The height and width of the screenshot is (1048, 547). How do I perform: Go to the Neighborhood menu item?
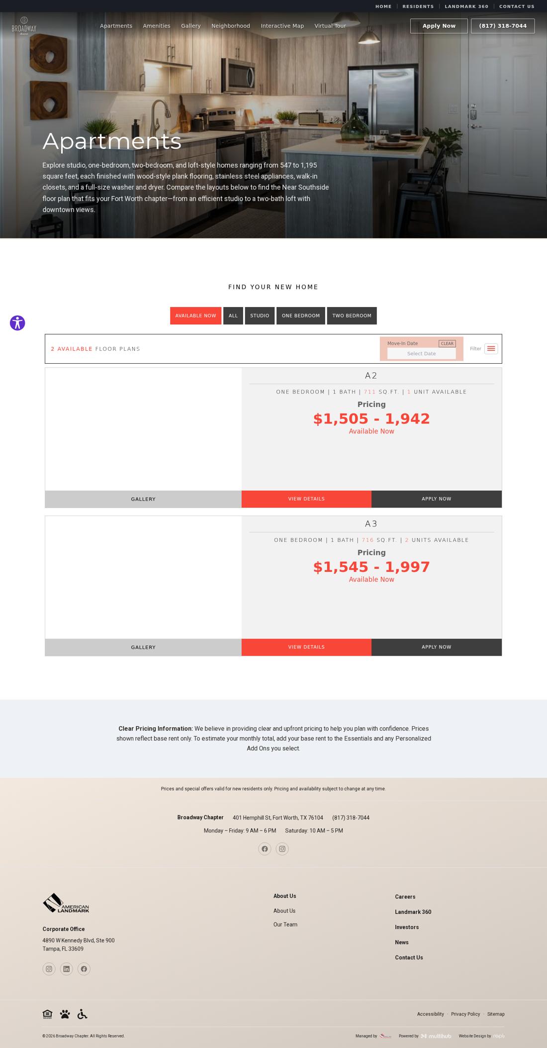click(231, 26)
